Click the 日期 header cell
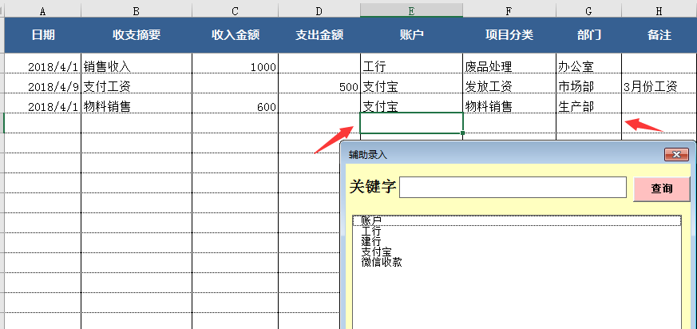This screenshot has width=697, height=329. coord(42,35)
